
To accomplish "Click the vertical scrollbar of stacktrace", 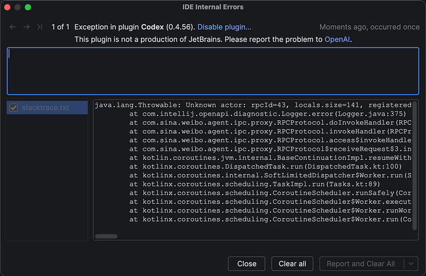I will pos(415,165).
